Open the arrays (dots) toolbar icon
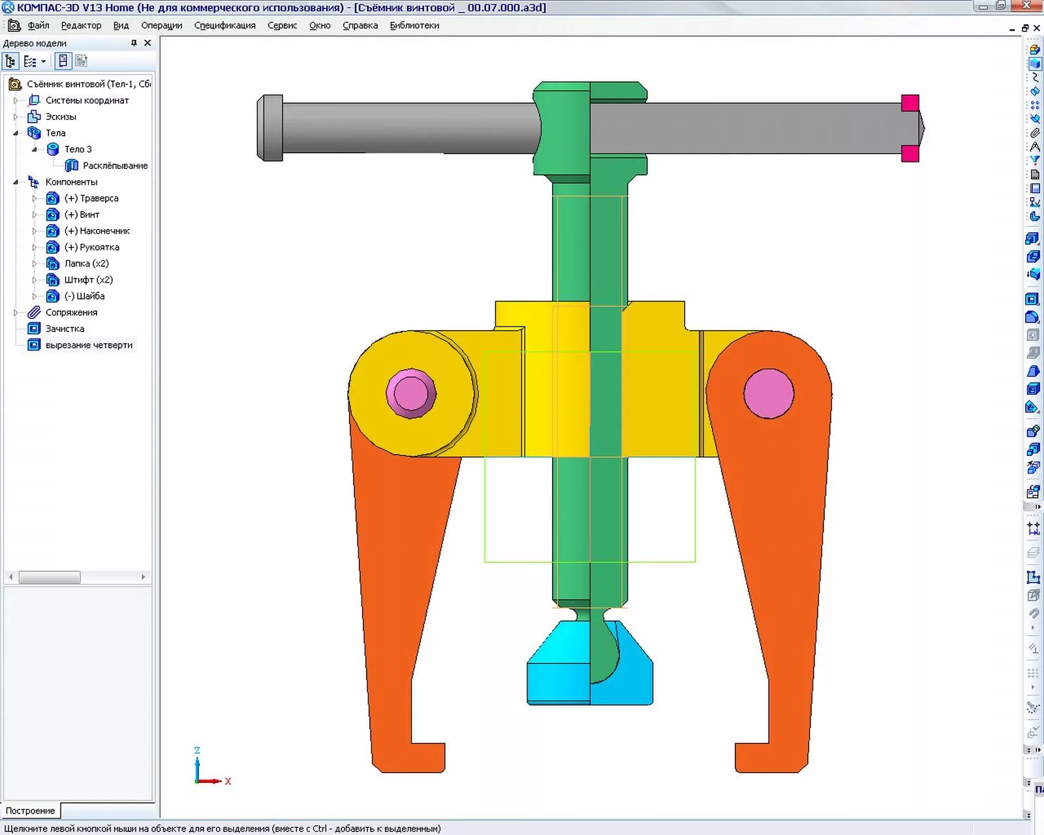The image size is (1044, 835). (1035, 105)
